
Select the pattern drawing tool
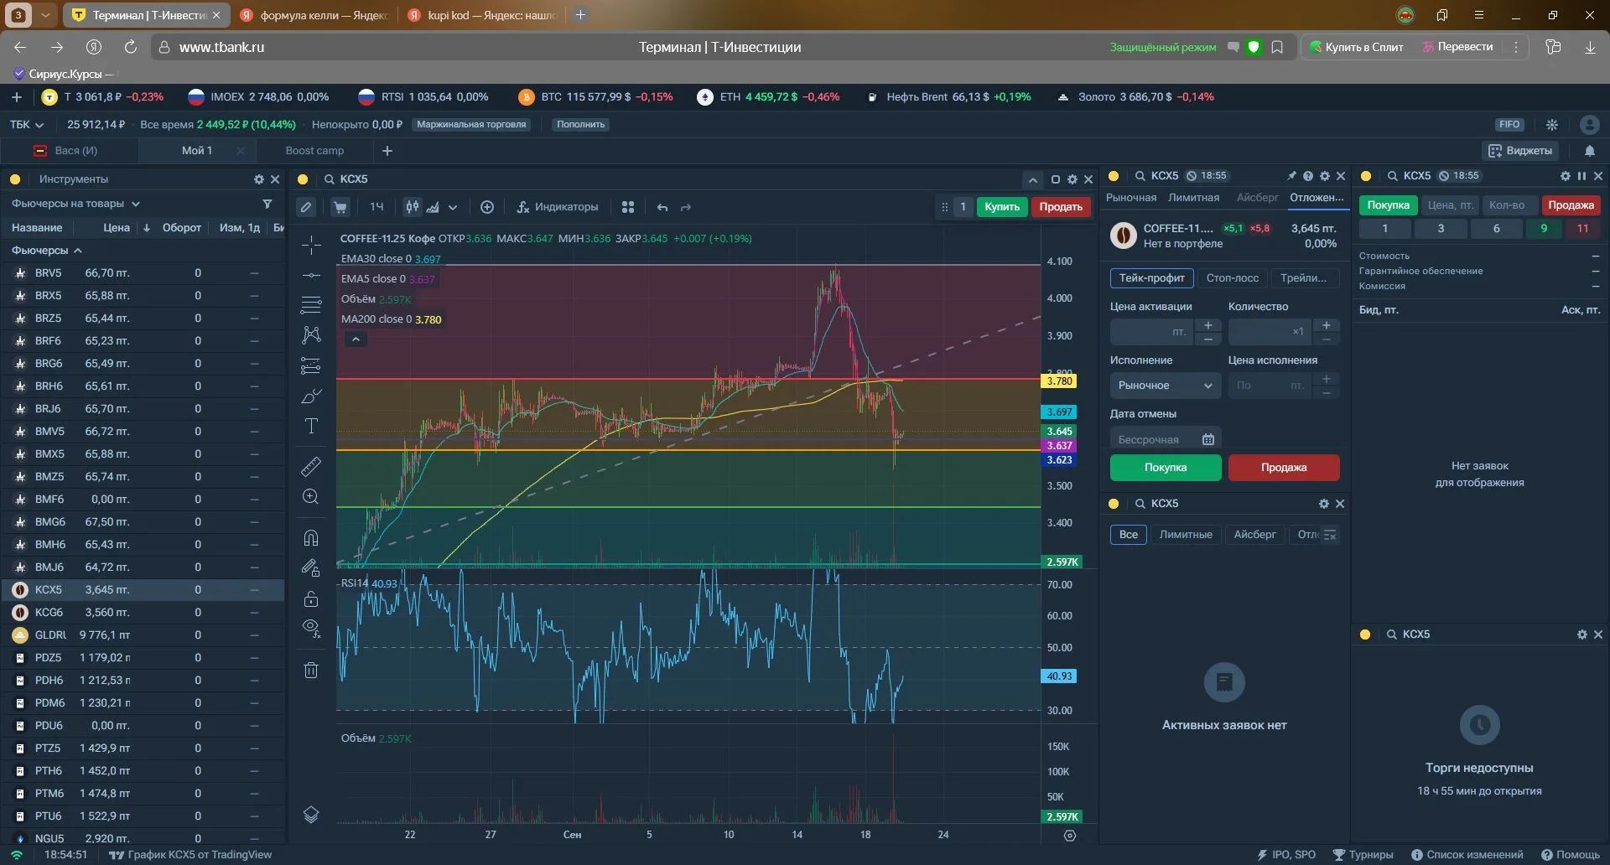click(311, 334)
